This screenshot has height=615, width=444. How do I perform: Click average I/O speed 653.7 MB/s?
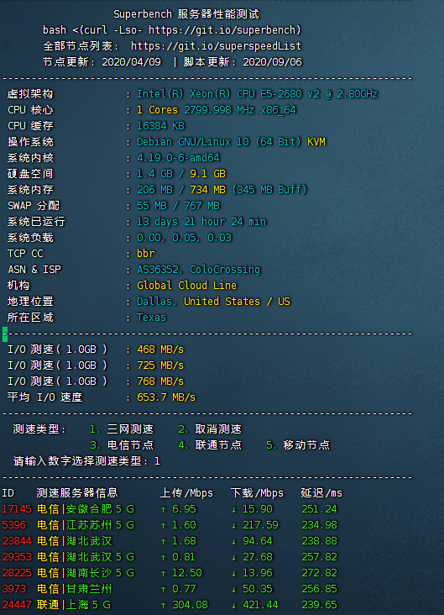tap(166, 397)
